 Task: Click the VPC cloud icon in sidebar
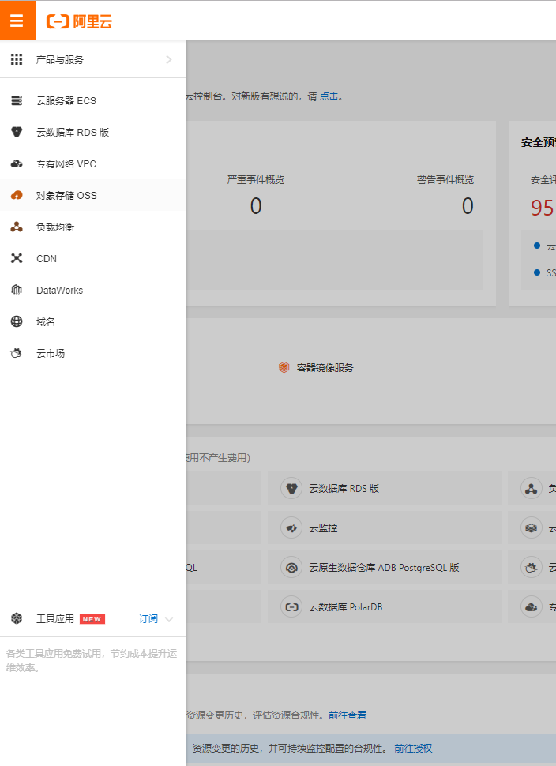point(17,163)
